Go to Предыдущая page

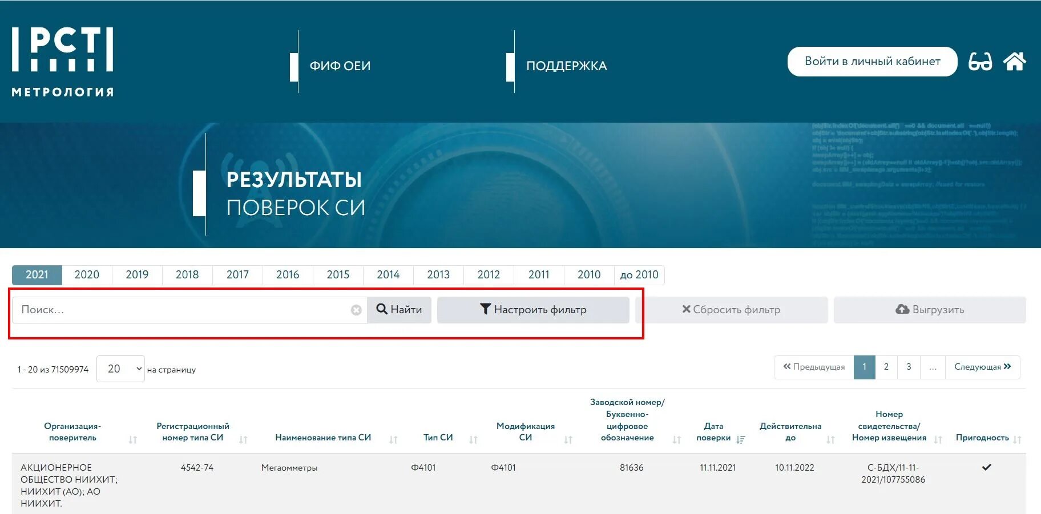[814, 367]
